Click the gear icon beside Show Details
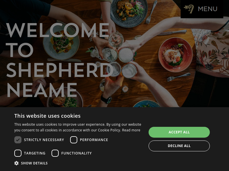This screenshot has height=171, width=229. pyautogui.click(x=17, y=163)
